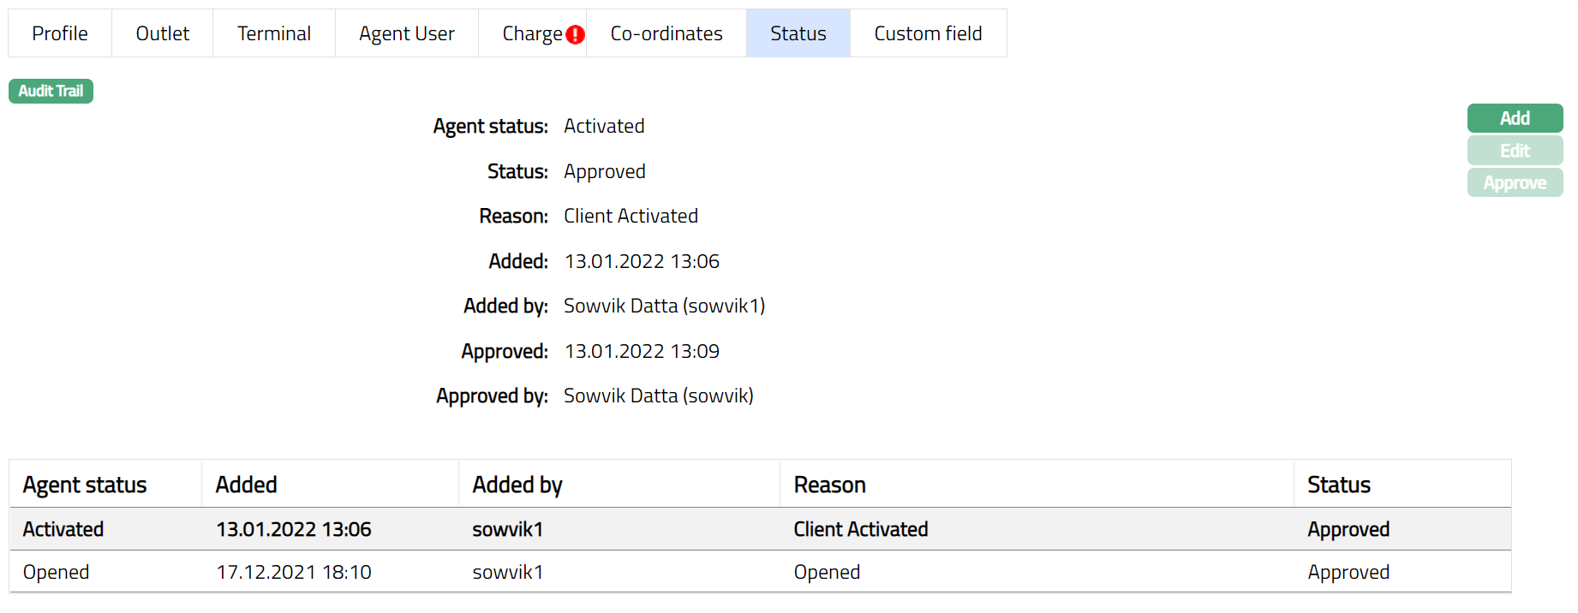Select the Activated status history row
The height and width of the screenshot is (613, 1578).
tap(760, 529)
